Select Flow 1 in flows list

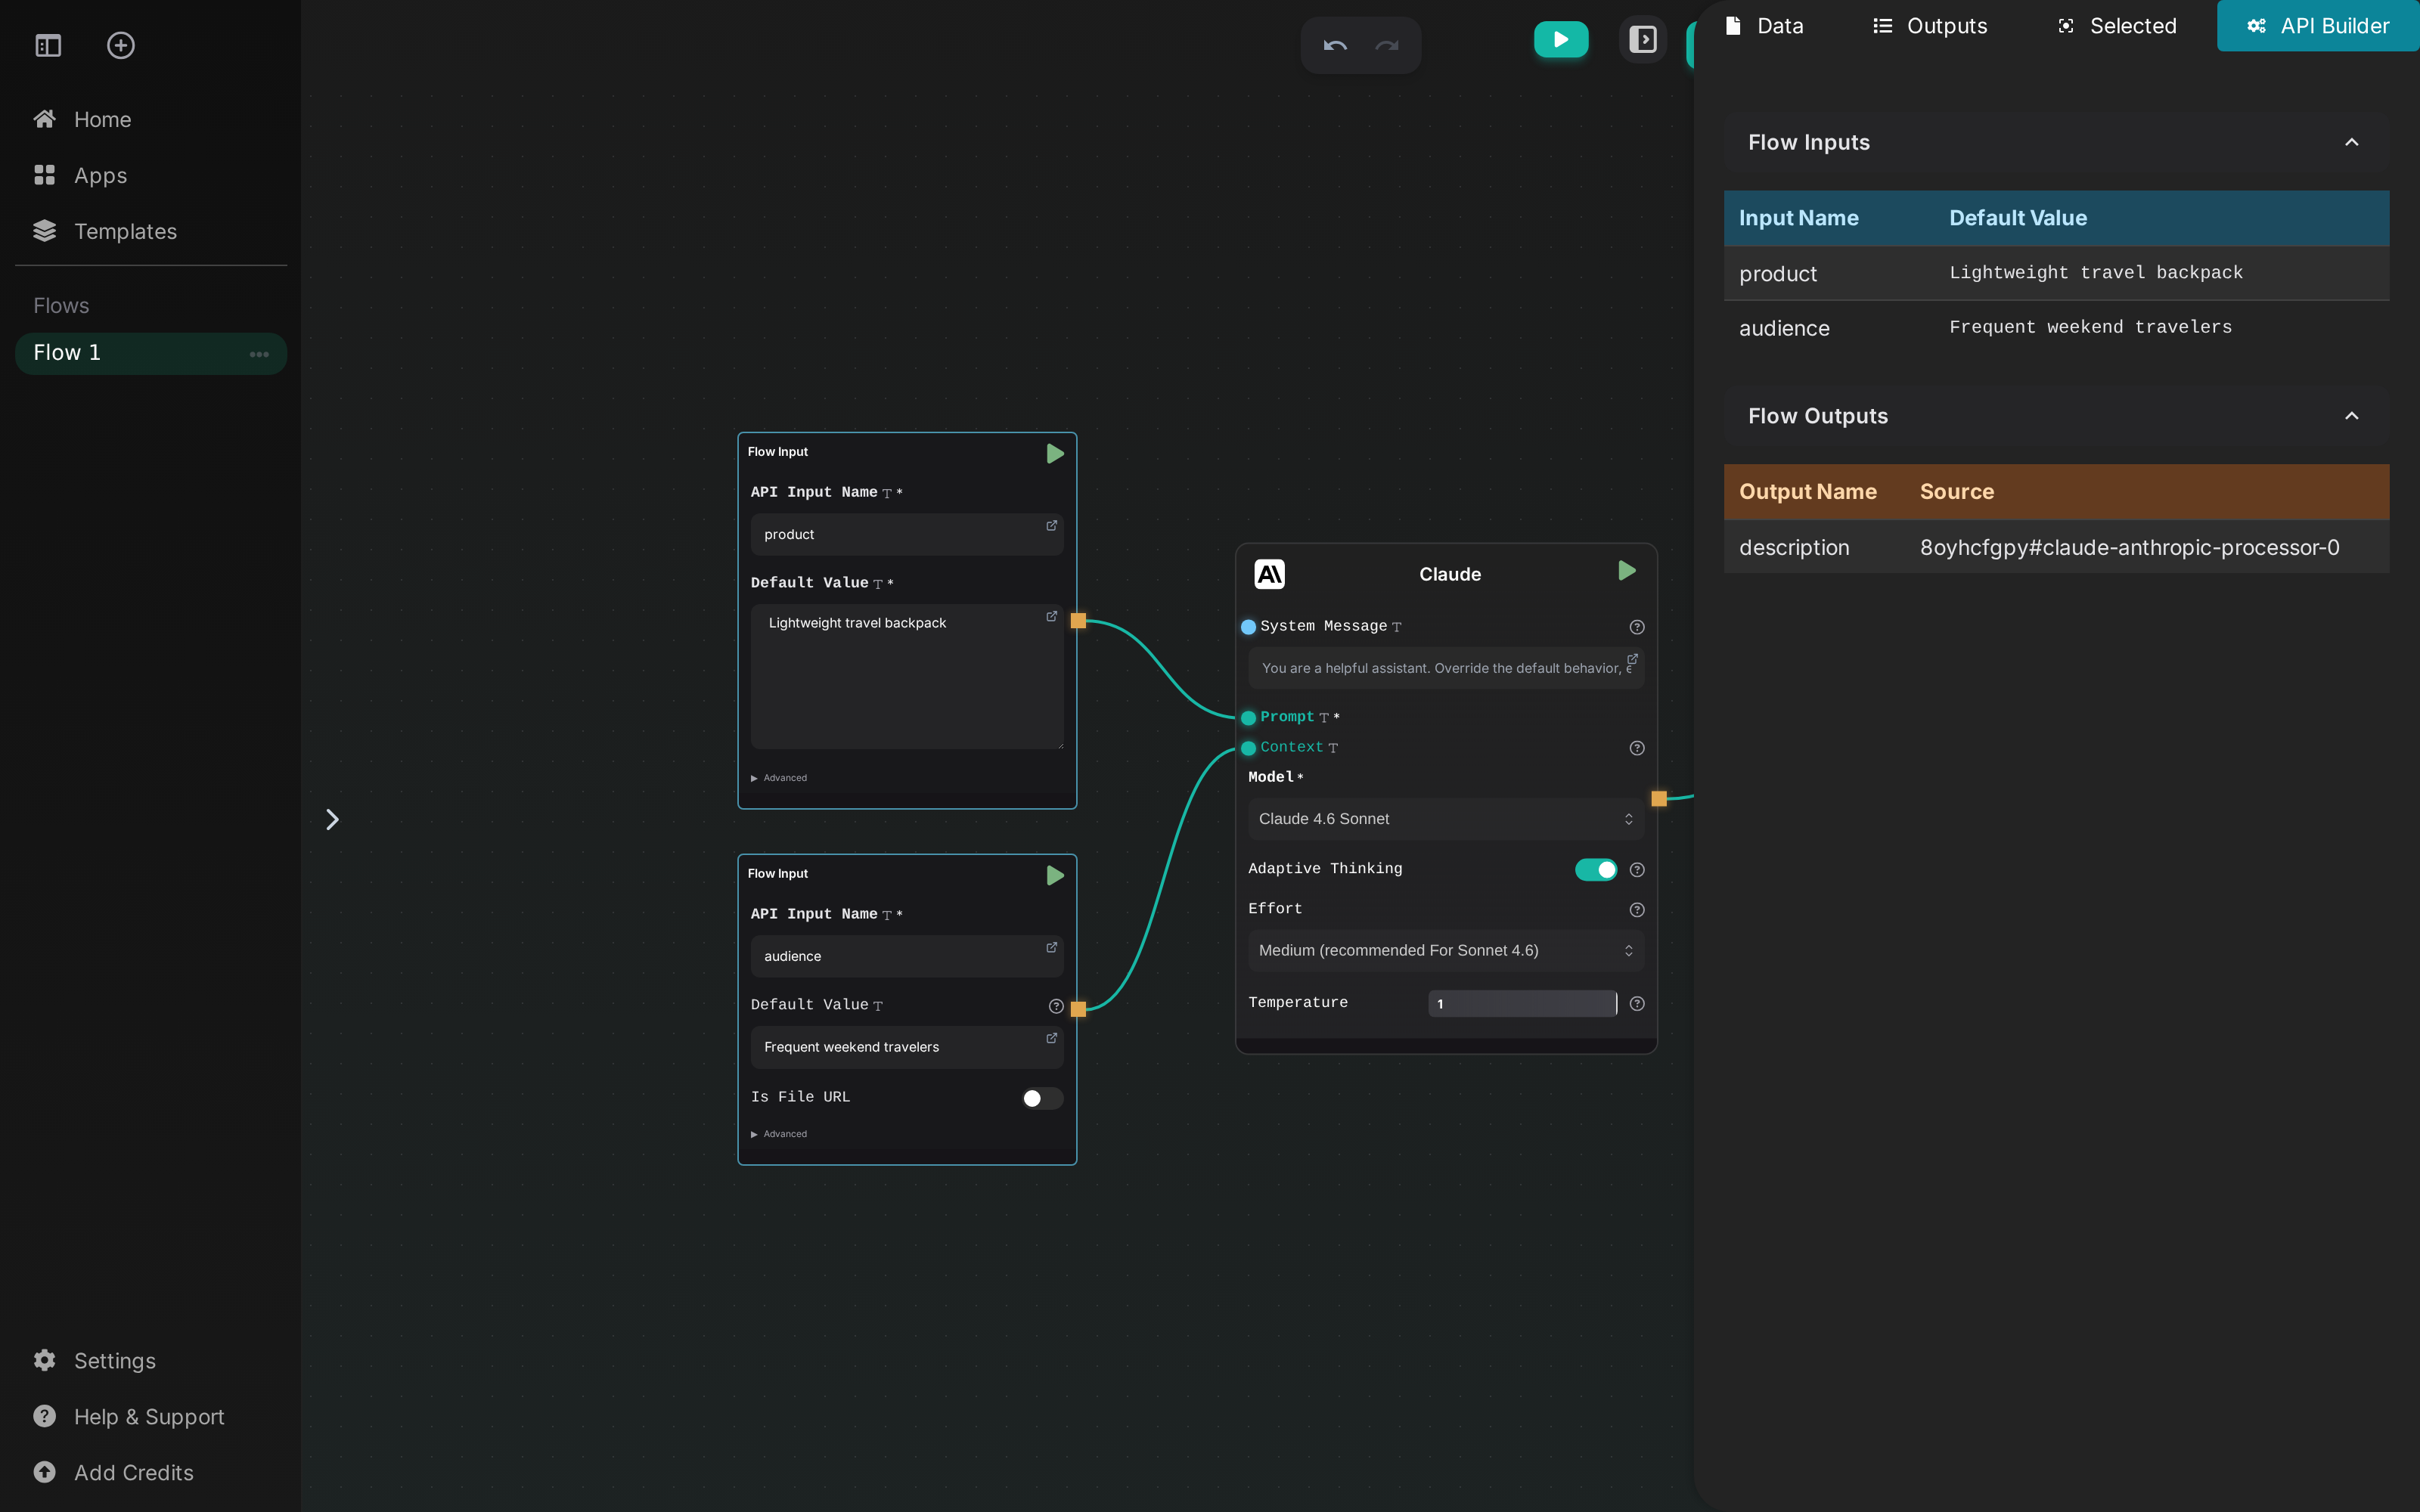coord(151,354)
